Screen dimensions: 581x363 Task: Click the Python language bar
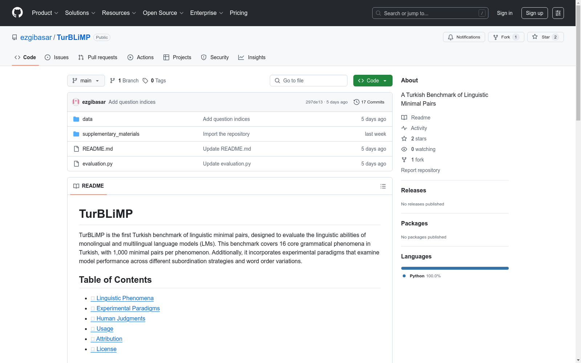coord(455,268)
